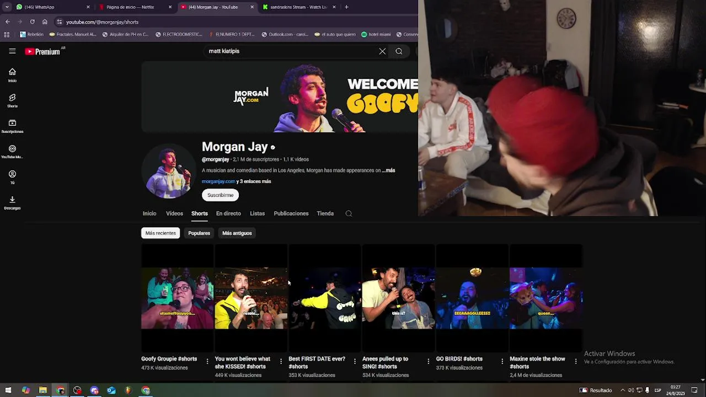Open the Rebelión bookmark
Viewport: 706px width, 397px height.
31,34
